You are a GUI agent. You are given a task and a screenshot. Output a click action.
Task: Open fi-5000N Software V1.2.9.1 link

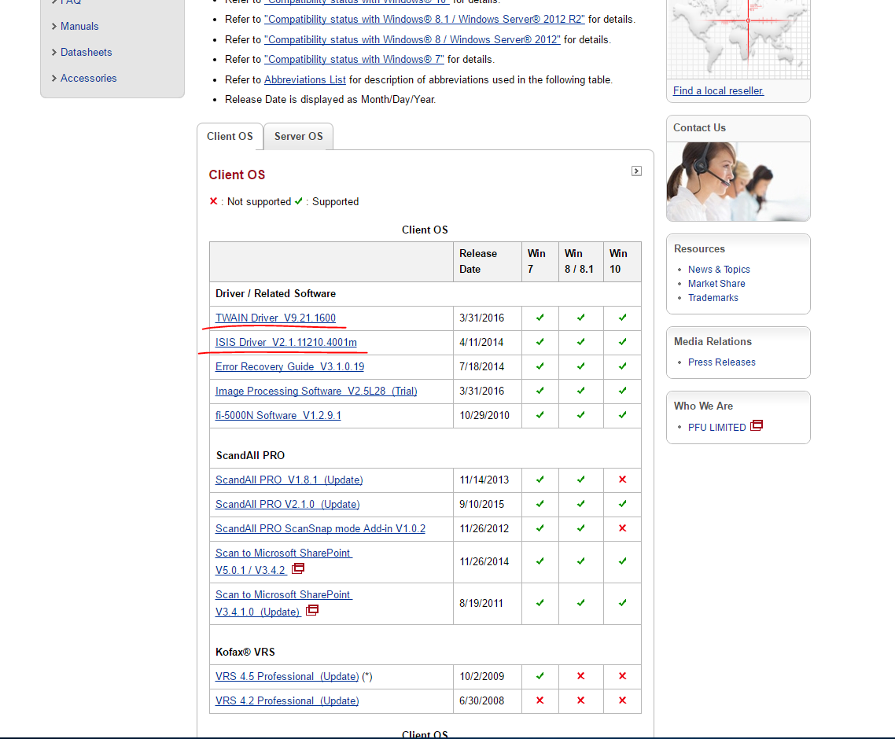pos(278,415)
